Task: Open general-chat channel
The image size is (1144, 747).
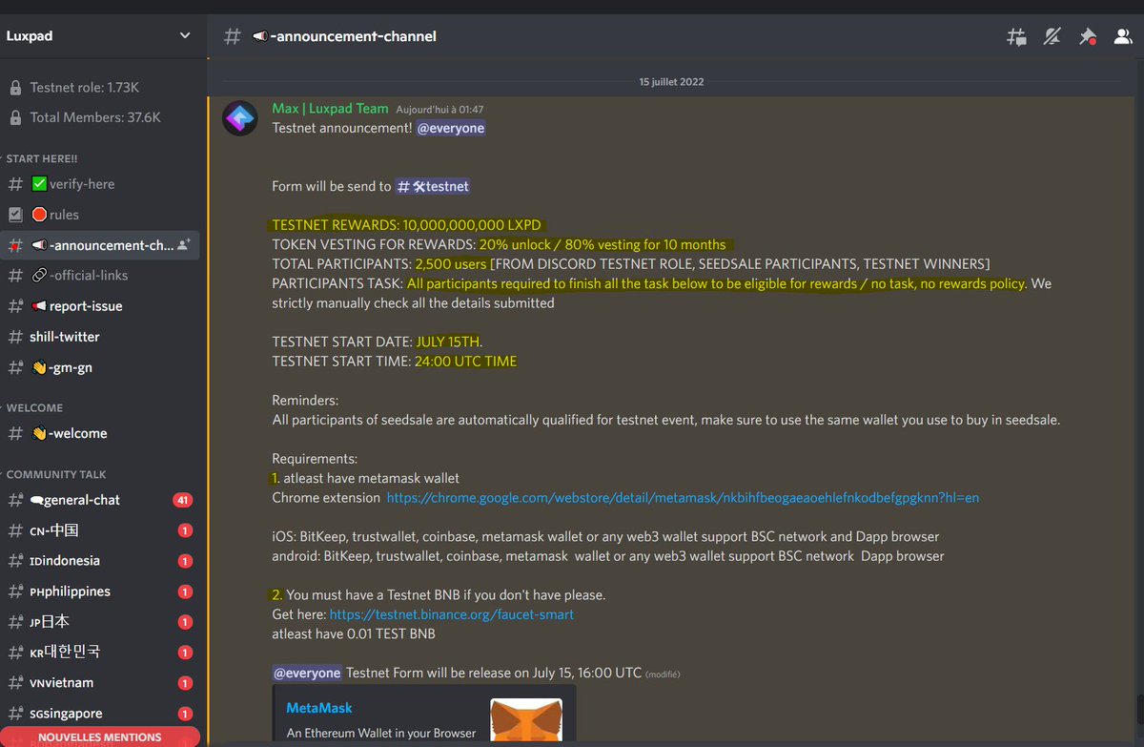Action: 100,500
